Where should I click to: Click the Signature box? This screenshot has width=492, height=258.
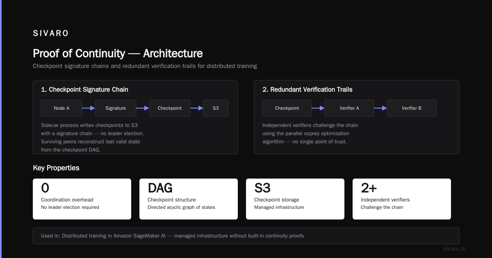point(116,108)
